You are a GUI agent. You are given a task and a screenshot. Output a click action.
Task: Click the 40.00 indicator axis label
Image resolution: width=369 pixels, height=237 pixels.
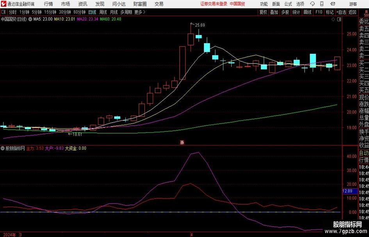(x=351, y=156)
